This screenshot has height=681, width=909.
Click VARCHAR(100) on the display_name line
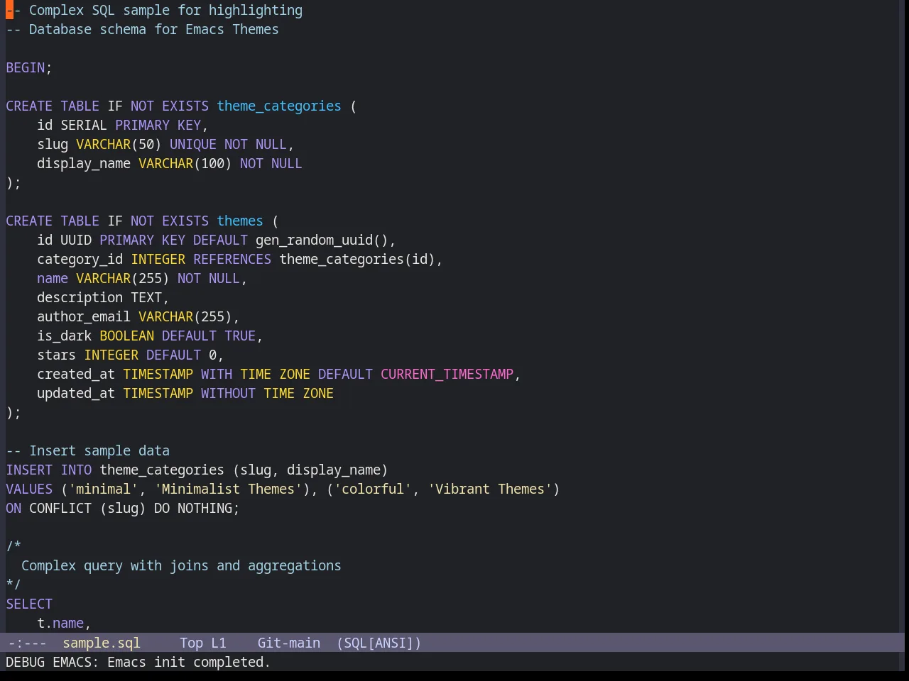tap(185, 163)
